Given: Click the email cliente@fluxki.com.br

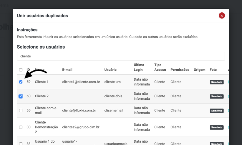Looking at the screenshot, I should click(x=79, y=111).
